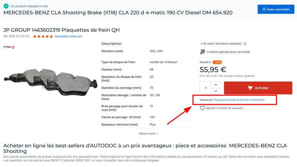This screenshot has height=167, width=297.
Task: Click the quantity input field
Action: pos(206,88)
